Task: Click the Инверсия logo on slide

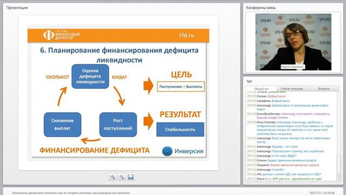Action: tap(183, 151)
